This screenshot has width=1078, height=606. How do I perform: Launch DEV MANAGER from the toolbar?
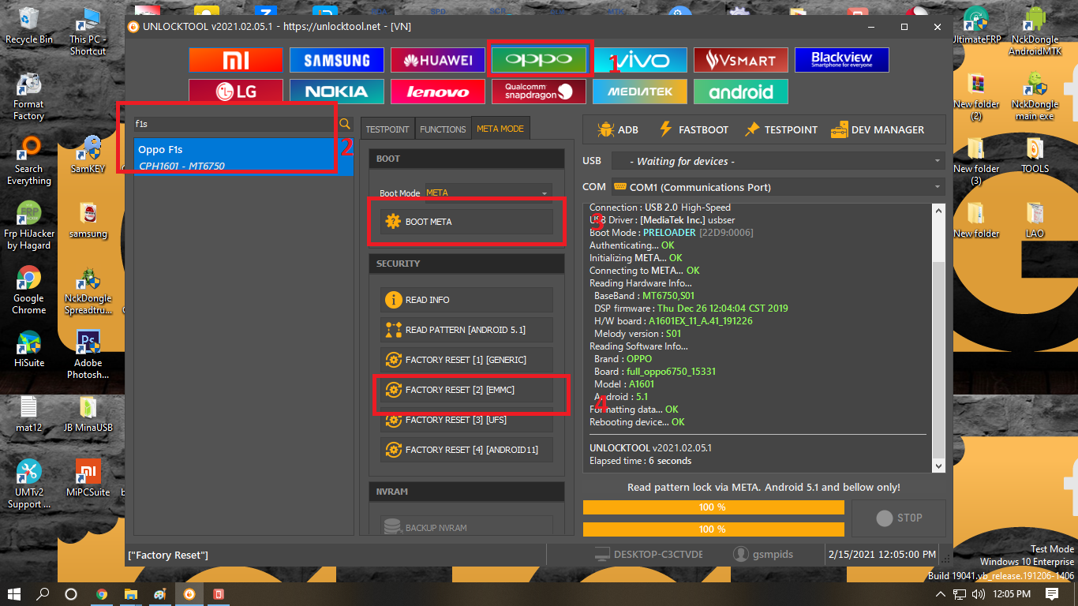click(x=877, y=129)
